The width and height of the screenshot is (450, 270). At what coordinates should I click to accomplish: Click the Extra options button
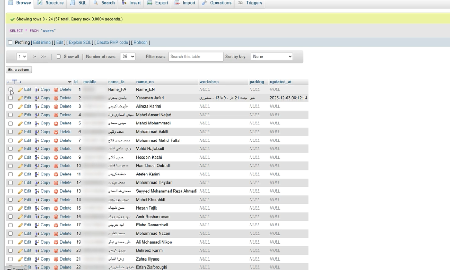coord(19,70)
